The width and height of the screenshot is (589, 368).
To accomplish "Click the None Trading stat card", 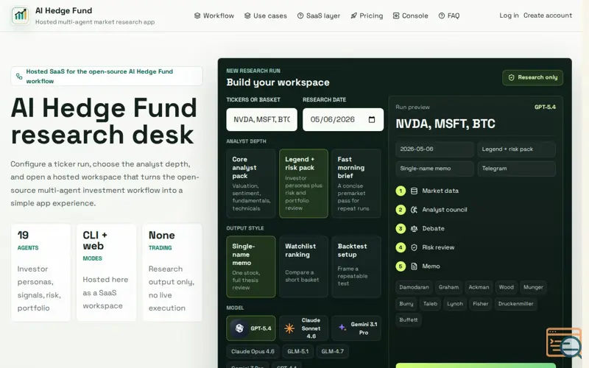I will tap(172, 272).
